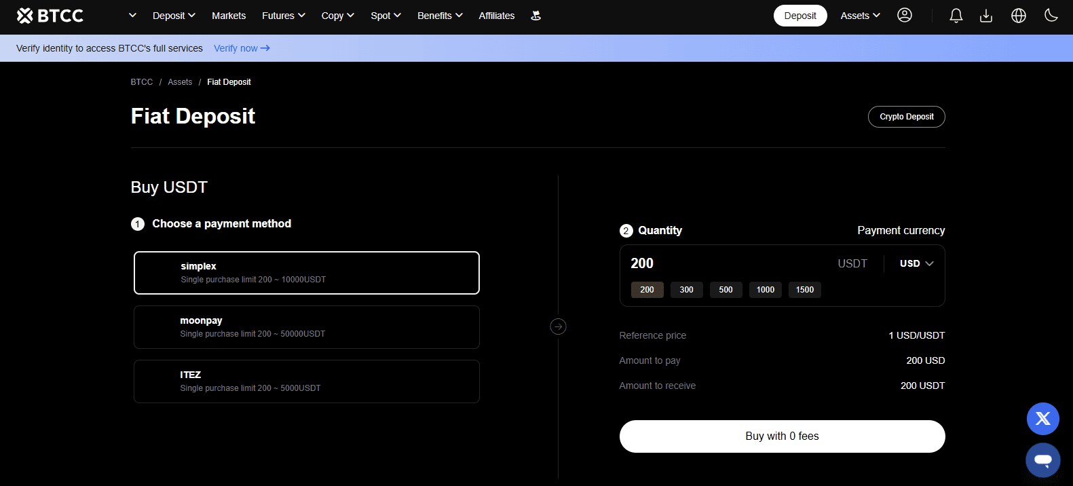Expand the Futures dropdown menu
The width and height of the screenshot is (1073, 486).
[284, 16]
